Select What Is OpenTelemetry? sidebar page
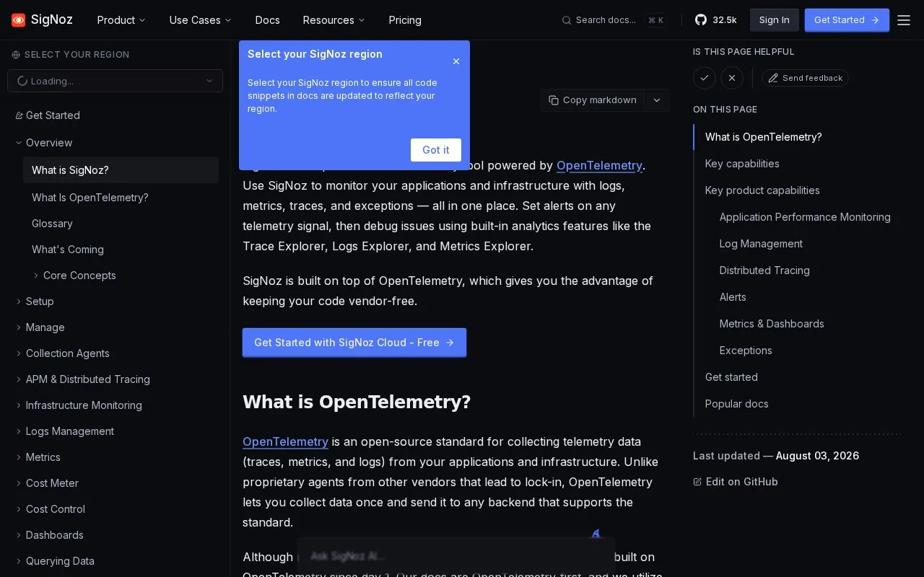924x577 pixels. [90, 198]
